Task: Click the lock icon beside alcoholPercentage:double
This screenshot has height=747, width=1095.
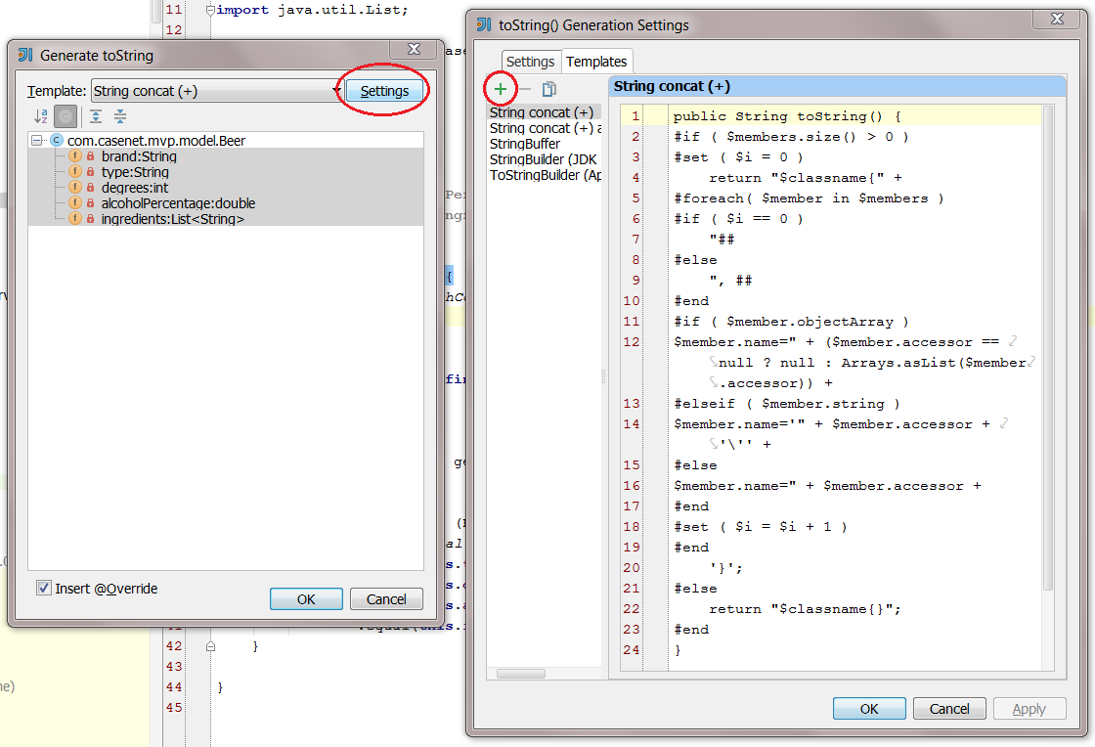Action: 90,203
